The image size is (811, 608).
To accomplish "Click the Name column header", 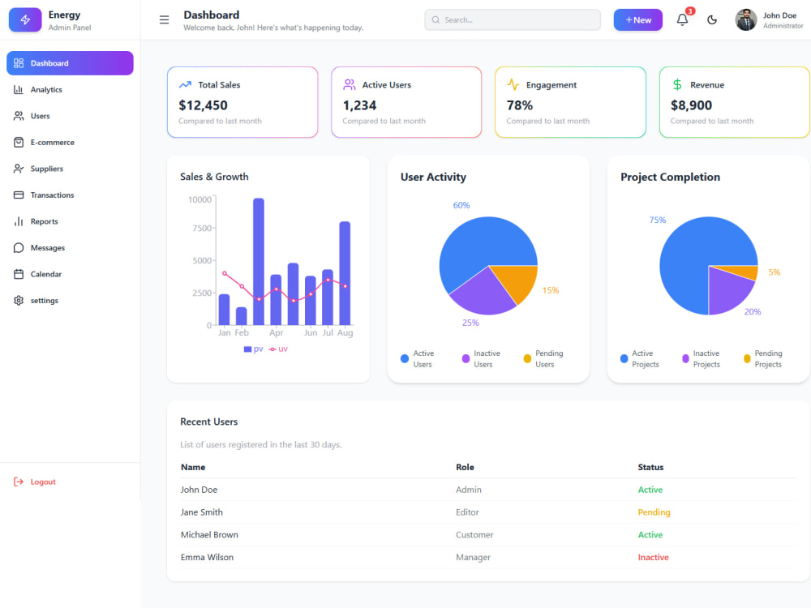I will tap(193, 468).
